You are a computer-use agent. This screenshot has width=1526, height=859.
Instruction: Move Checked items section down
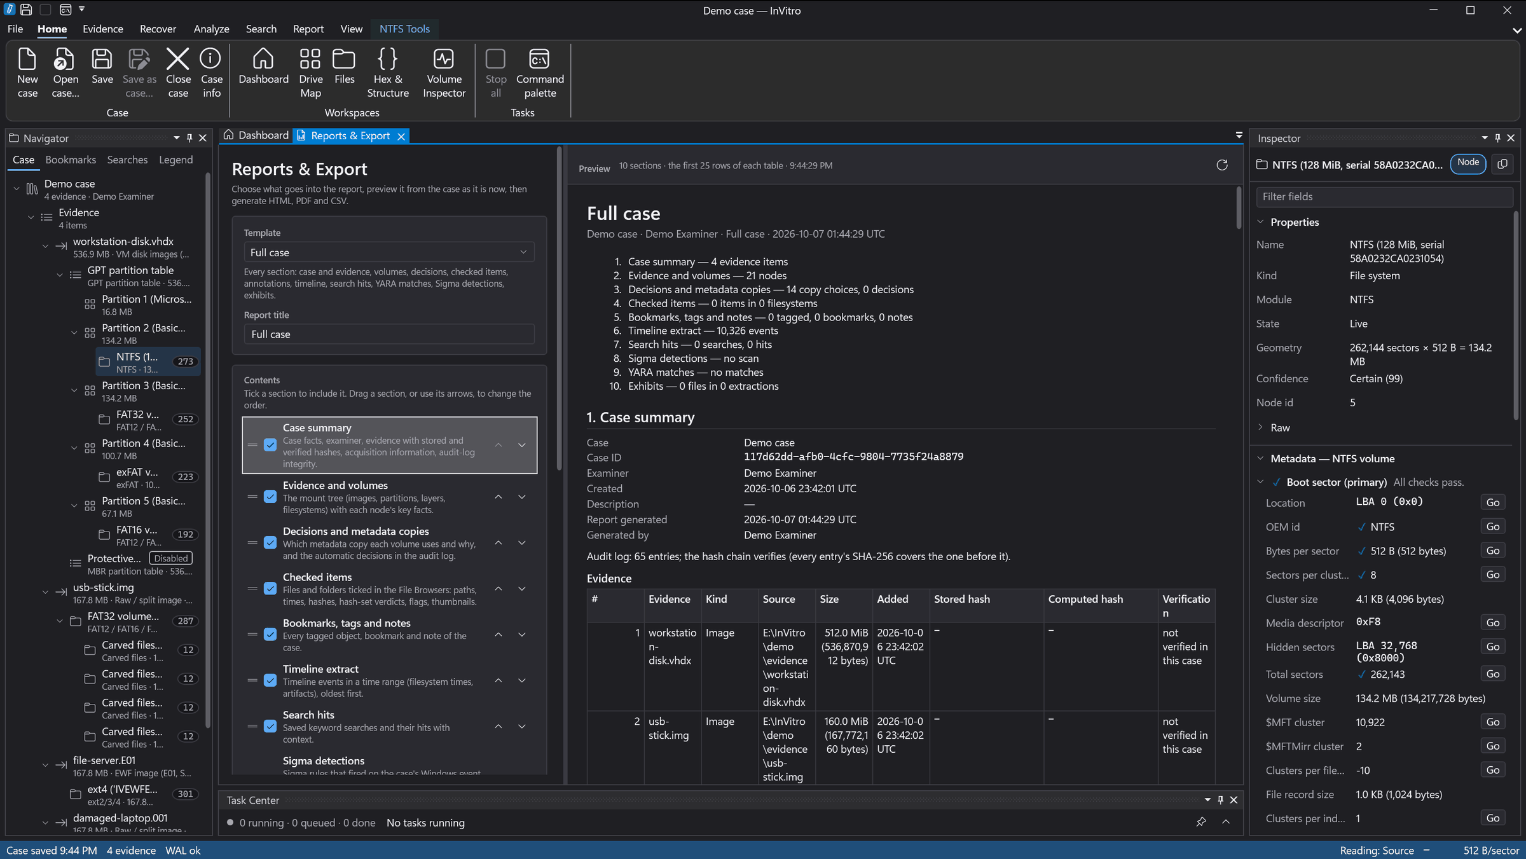point(522,589)
